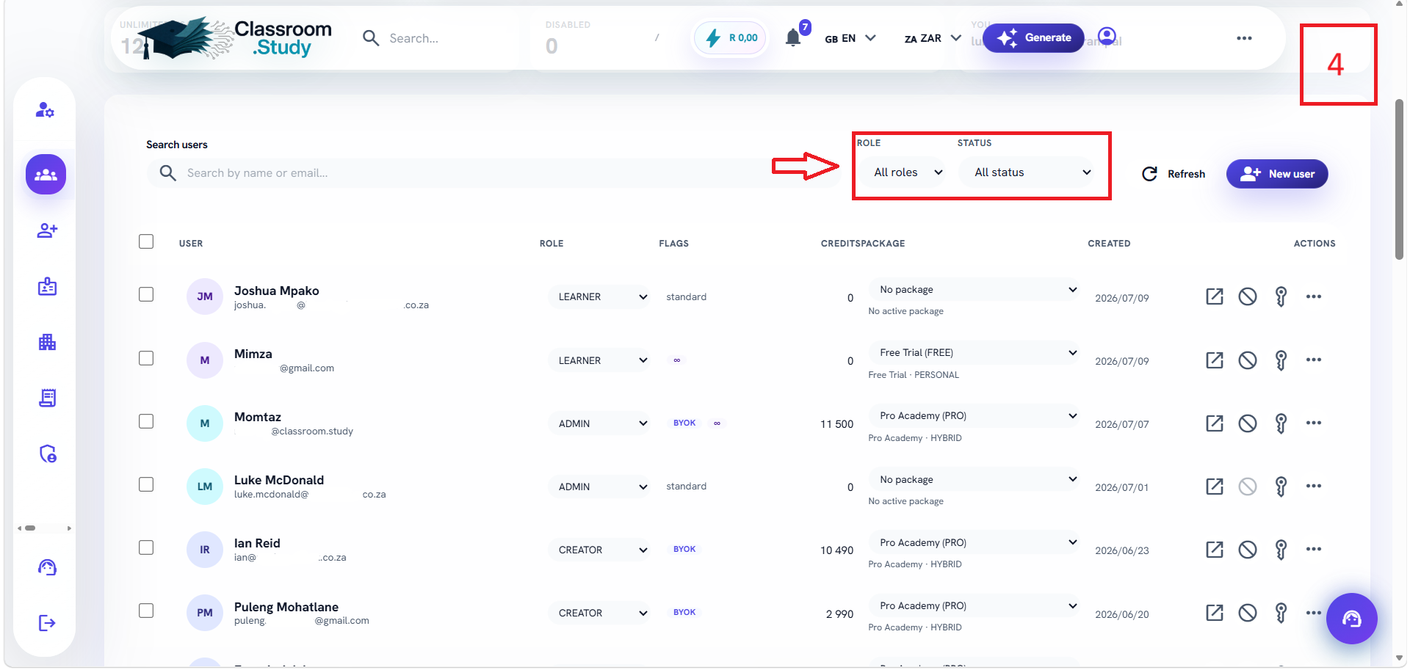This screenshot has height=670, width=1410.
Task: Open header more options ellipsis
Action: tap(1244, 38)
